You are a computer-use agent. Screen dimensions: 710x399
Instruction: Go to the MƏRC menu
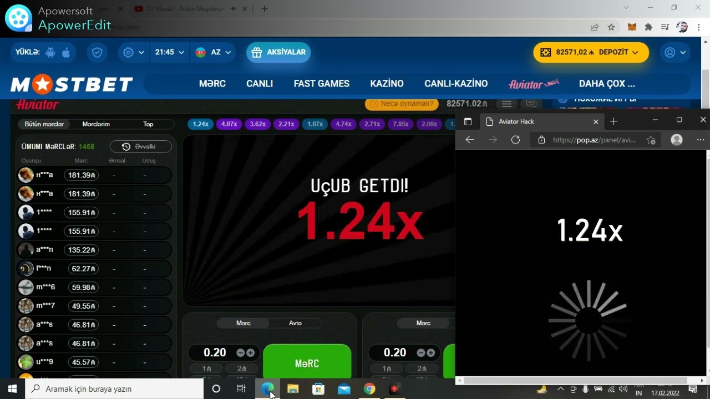click(x=212, y=84)
